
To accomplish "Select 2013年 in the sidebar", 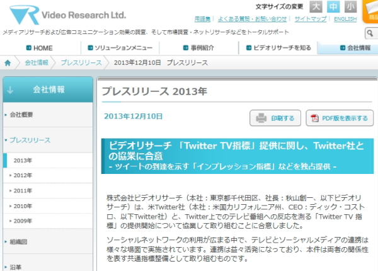I will [48, 161].
